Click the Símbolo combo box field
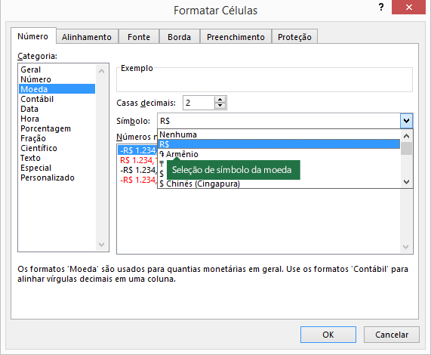This screenshot has width=431, height=355. point(279,121)
